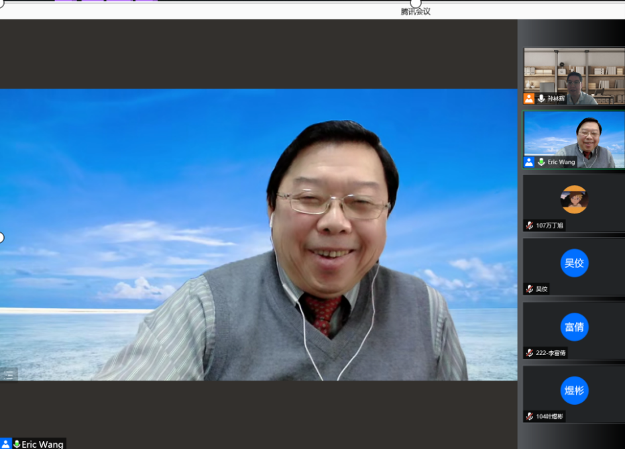Click the blue person icon on Eric Wang's sidebar tile
625x449 pixels.
pos(529,162)
